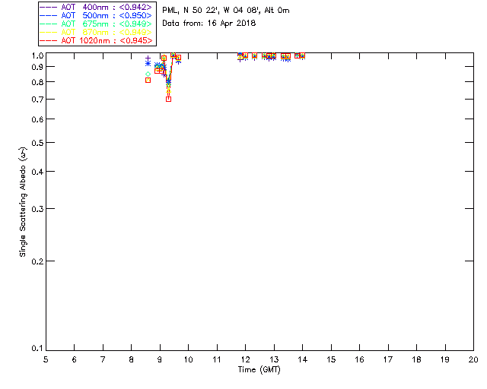Click the x-axis tick label 7
Viewport: 487px width, 389px height.
click(103, 359)
